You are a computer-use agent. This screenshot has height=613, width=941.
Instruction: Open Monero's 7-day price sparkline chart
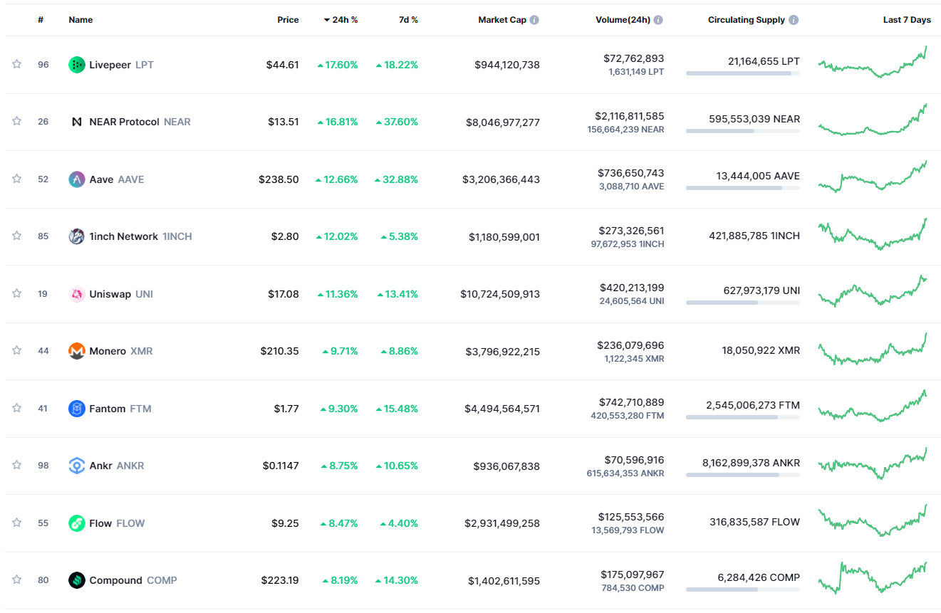pos(873,348)
